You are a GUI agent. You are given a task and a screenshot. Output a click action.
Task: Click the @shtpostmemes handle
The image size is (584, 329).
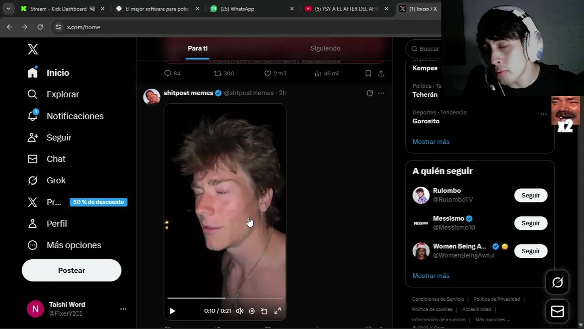249,93
